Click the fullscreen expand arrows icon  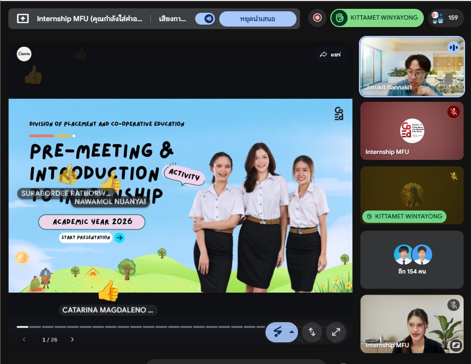[336, 332]
